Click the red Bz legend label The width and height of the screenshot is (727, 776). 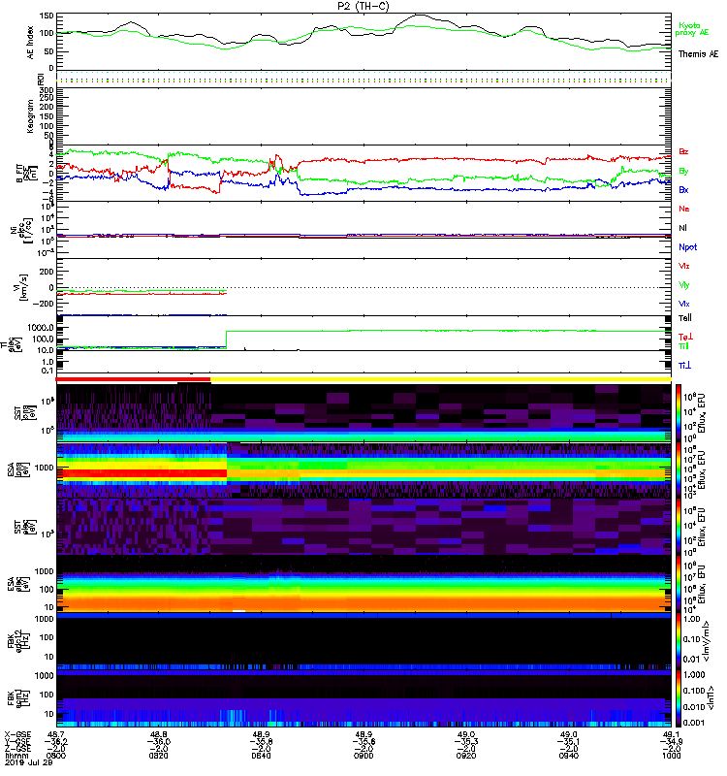click(x=683, y=151)
